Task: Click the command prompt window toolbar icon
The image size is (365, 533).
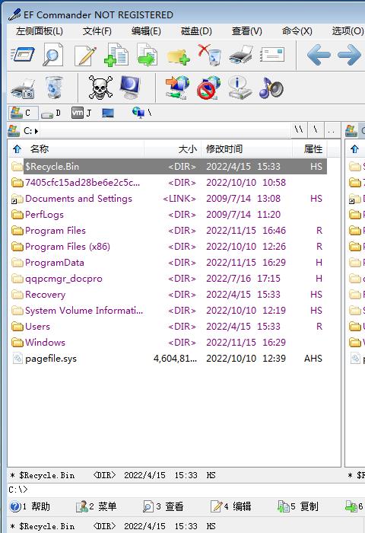Action: pos(23,55)
